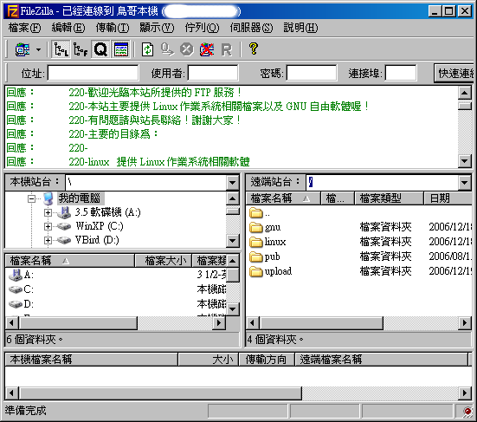Click local file list horizontal scroll thumb
This screenshot has height=422, width=477.
click(78, 322)
